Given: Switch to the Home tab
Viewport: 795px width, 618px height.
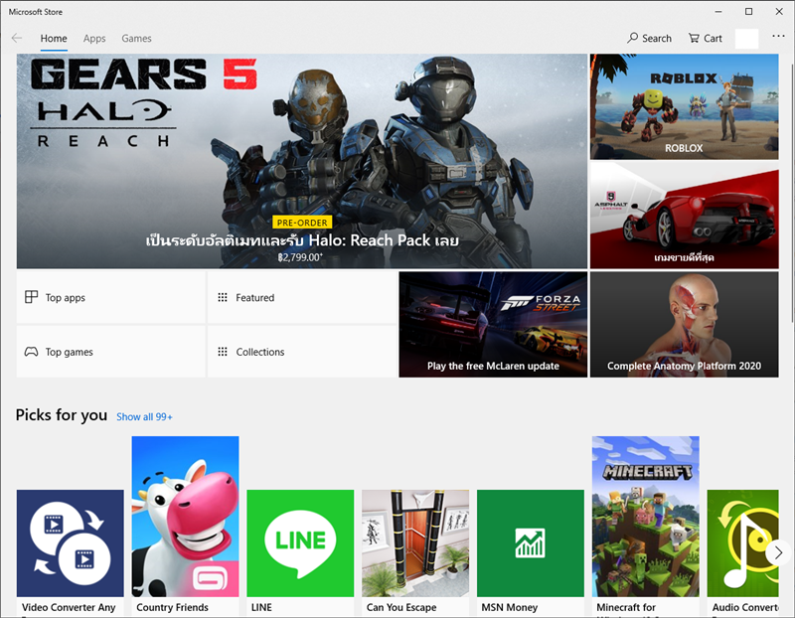Looking at the screenshot, I should (54, 39).
